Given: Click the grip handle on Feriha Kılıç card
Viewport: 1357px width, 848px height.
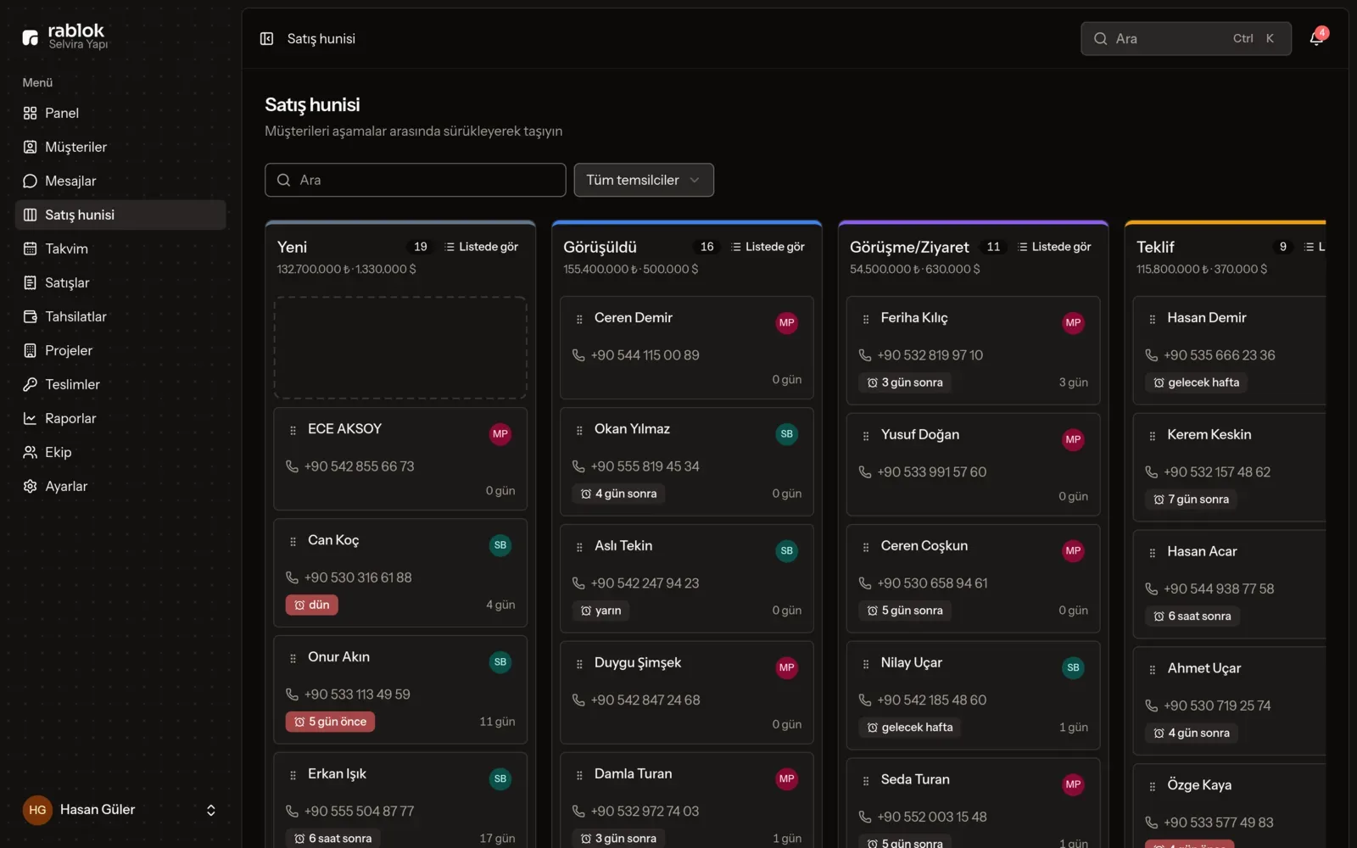Looking at the screenshot, I should (x=866, y=320).
